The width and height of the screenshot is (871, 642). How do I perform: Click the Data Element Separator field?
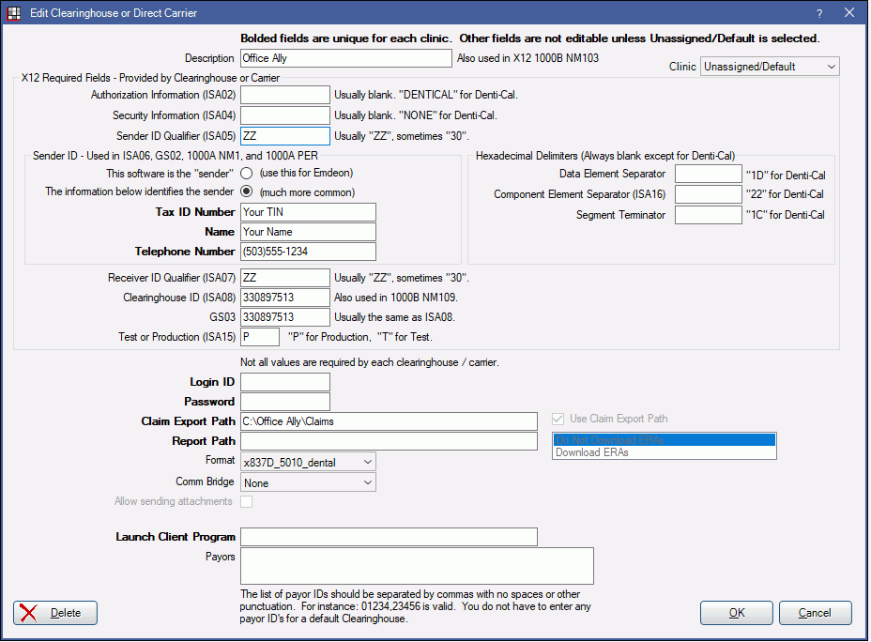(x=709, y=174)
